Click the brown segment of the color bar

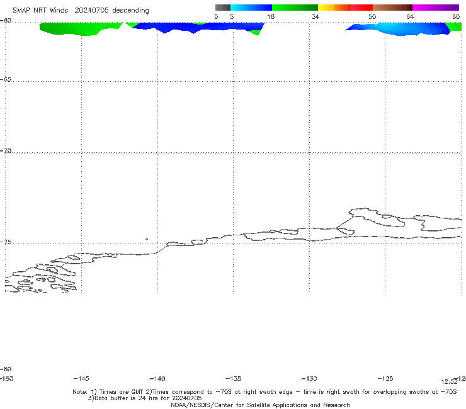[392, 8]
